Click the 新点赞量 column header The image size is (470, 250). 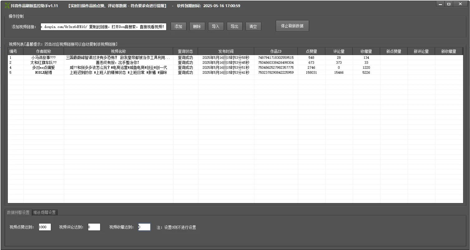coord(394,51)
